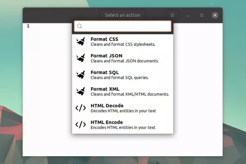The height and width of the screenshot is (164, 246).
Task: Choose the Format XML action title
Action: (x=105, y=89)
